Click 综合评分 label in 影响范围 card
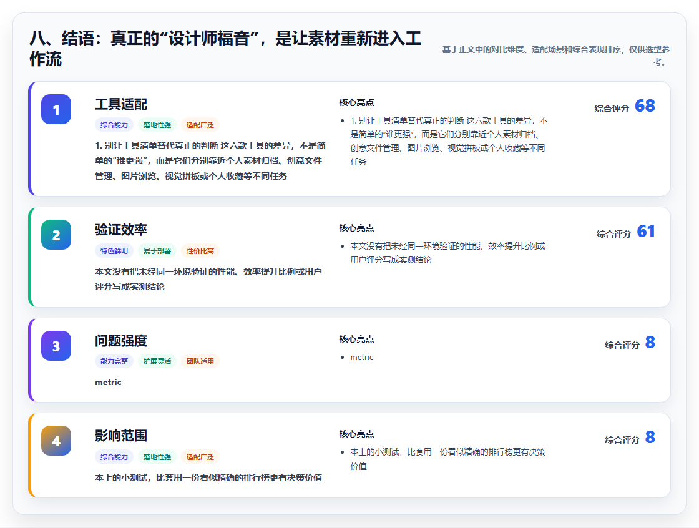The width and height of the screenshot is (699, 528). click(622, 440)
